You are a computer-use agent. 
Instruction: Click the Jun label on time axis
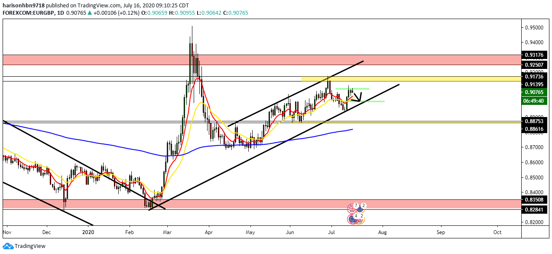(x=289, y=232)
